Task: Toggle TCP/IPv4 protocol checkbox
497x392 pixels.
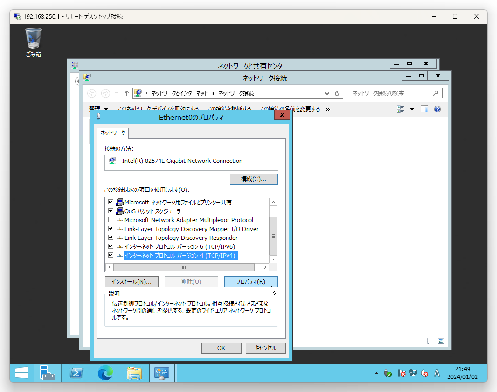Action: pos(110,255)
